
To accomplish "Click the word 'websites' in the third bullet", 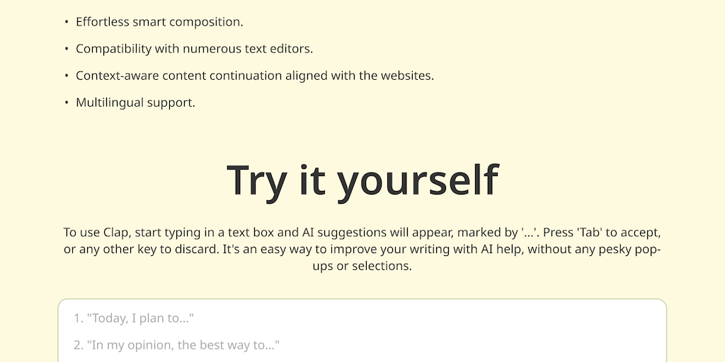I will (x=406, y=76).
